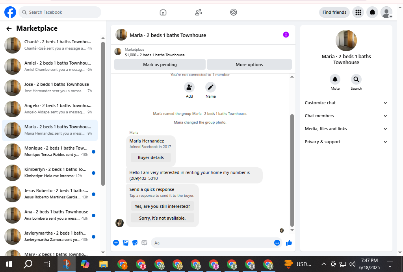Attach a photo or file
This screenshot has width=403, height=272.
pyautogui.click(x=125, y=243)
